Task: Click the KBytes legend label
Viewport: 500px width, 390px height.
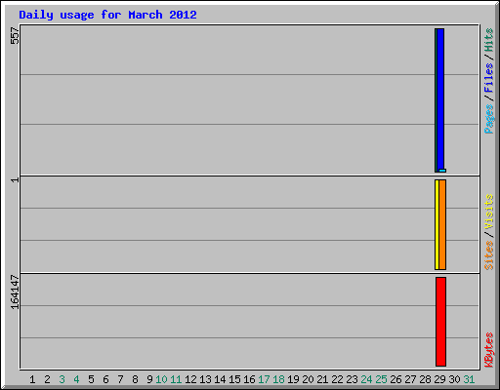Action: [x=488, y=350]
